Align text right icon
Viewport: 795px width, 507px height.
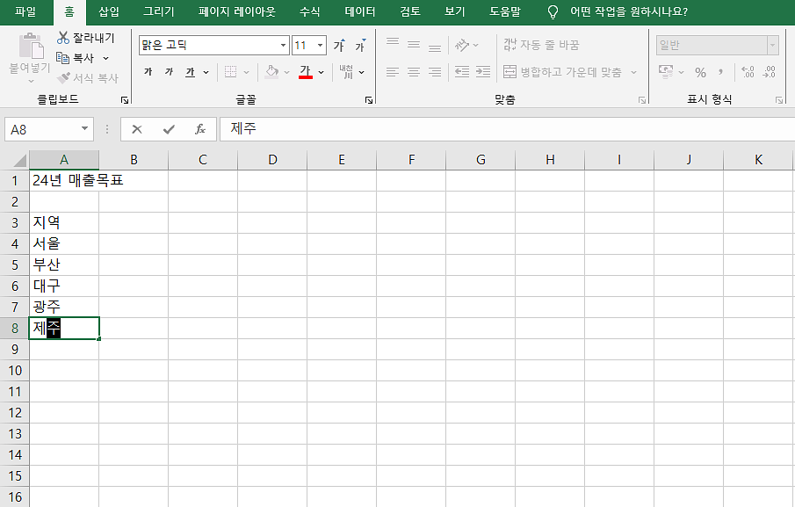point(435,72)
